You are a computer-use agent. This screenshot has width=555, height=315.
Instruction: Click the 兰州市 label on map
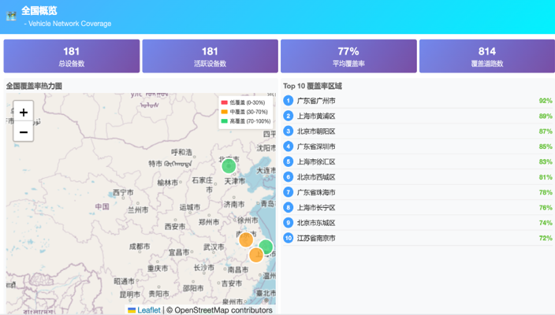[138, 210]
